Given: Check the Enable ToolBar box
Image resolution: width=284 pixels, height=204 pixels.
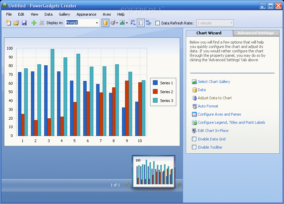Looking at the screenshot, I should click(194, 147).
